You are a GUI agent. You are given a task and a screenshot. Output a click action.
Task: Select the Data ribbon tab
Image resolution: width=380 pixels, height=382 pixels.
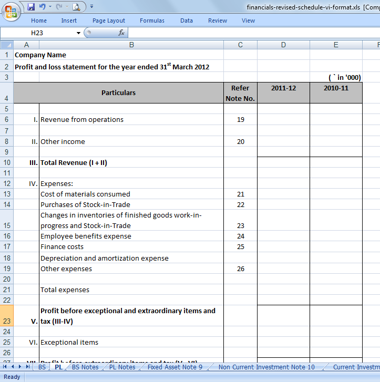coord(187,20)
